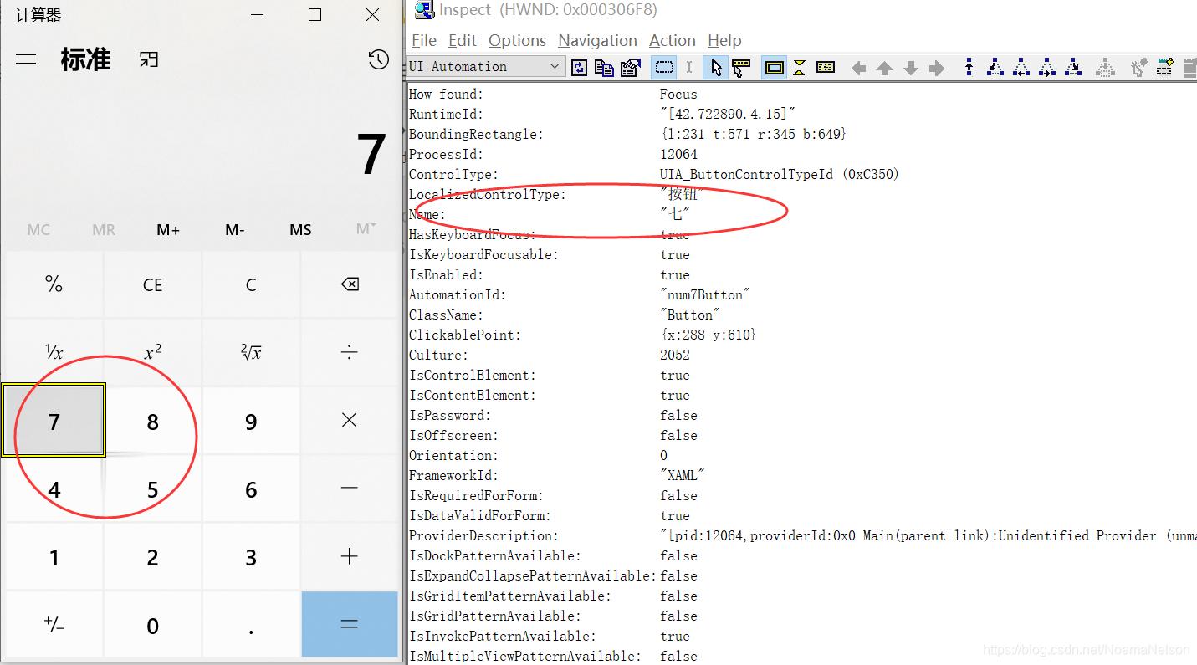Image resolution: width=1197 pixels, height=665 pixels.
Task: Click the plus/minus sign toggle key
Action: coord(54,625)
